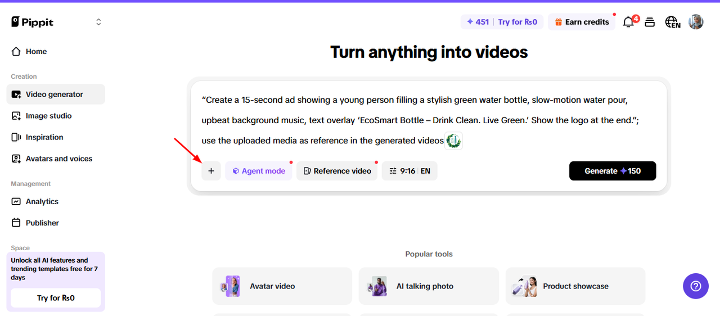Open the 9:16 EN settings dropdown

point(409,171)
